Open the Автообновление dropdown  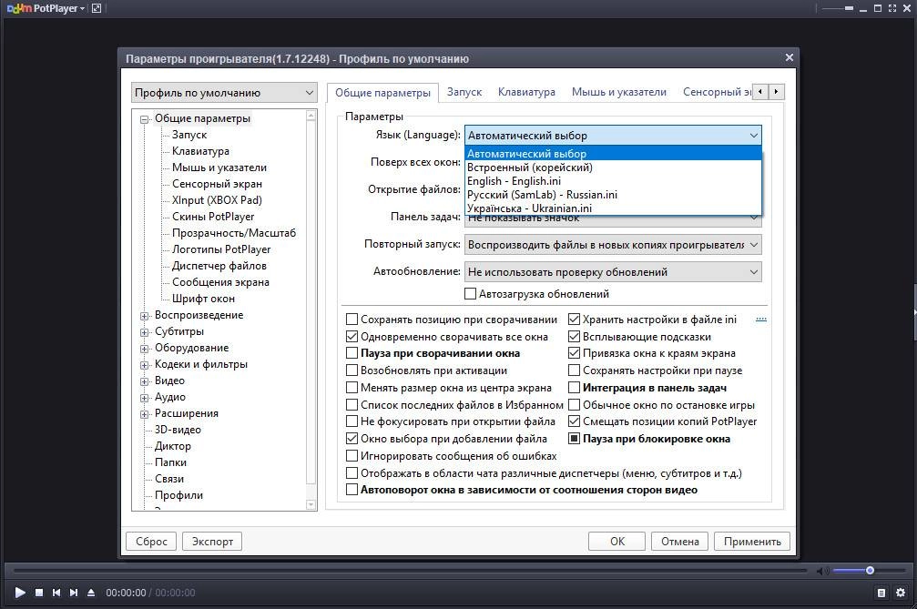(x=614, y=272)
